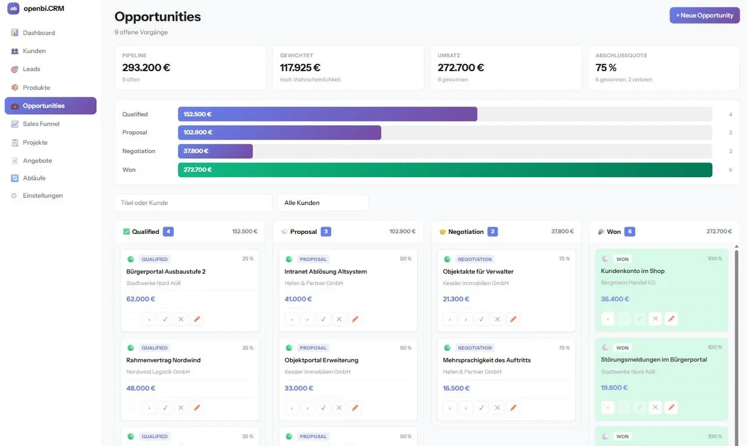Click the Abschlussquote 75 % summary card
The image size is (748, 446).
pyautogui.click(x=664, y=68)
